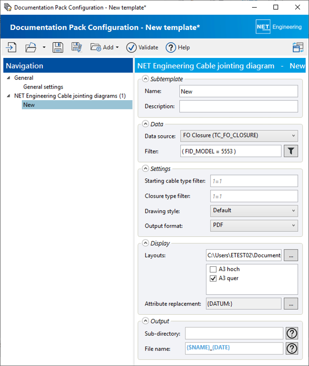309x366 pixels.
Task: Uncheck the A3 quer layout checkbox
Action: click(212, 278)
